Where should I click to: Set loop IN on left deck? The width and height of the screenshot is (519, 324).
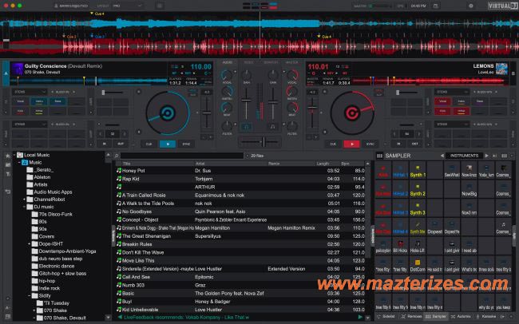click(x=105, y=144)
